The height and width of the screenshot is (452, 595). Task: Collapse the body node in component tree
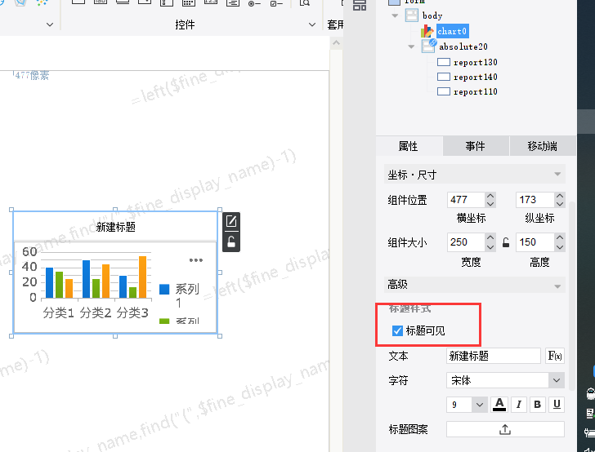(x=395, y=16)
